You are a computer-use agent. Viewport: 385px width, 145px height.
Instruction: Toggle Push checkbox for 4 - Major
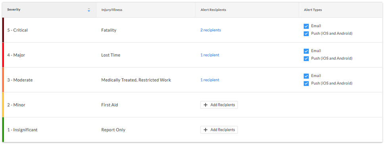click(x=306, y=58)
